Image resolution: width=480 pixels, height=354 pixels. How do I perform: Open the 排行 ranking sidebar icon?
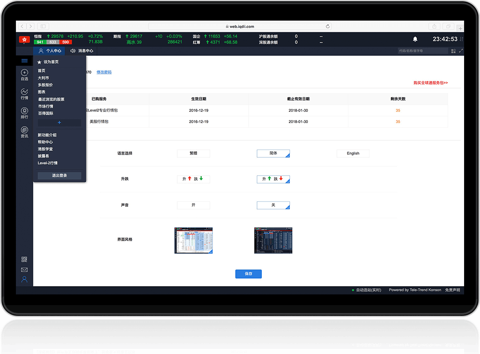pyautogui.click(x=24, y=113)
